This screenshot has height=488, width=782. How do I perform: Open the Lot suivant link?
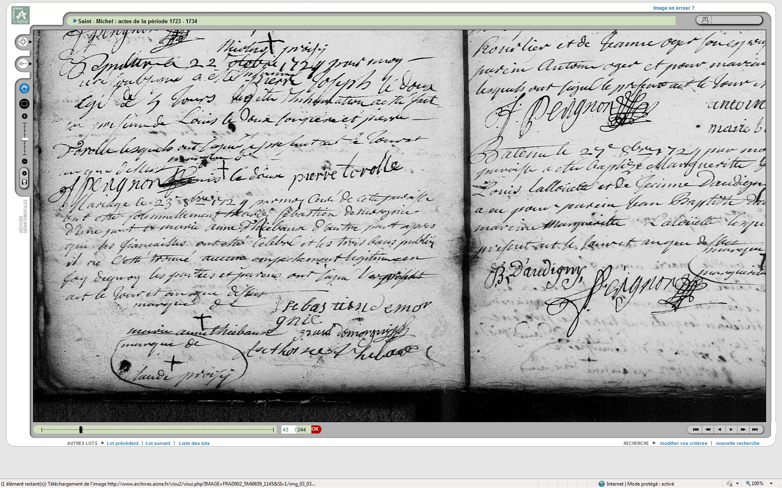(158, 443)
